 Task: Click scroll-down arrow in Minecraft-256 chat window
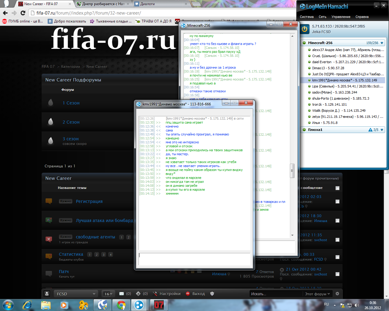tap(292, 235)
